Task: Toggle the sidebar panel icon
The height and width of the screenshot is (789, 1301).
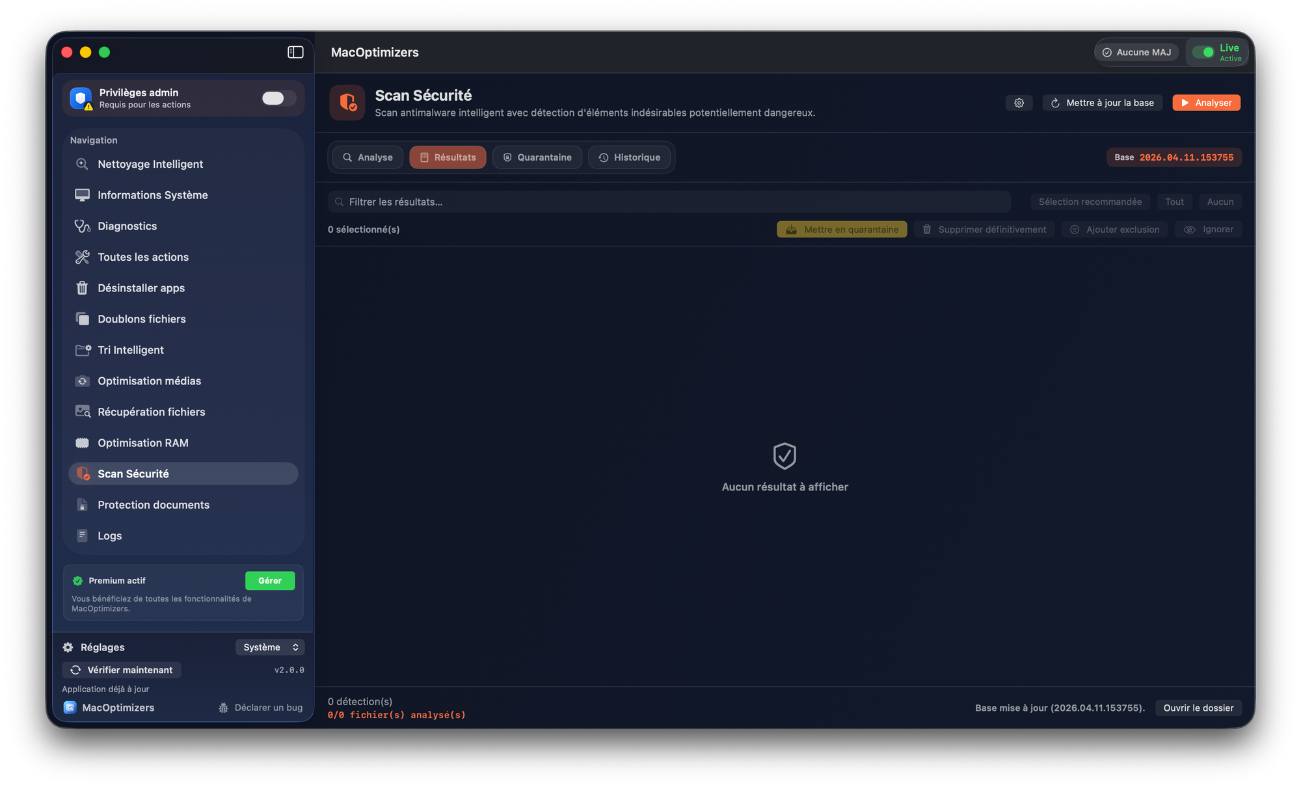Action: 295,52
